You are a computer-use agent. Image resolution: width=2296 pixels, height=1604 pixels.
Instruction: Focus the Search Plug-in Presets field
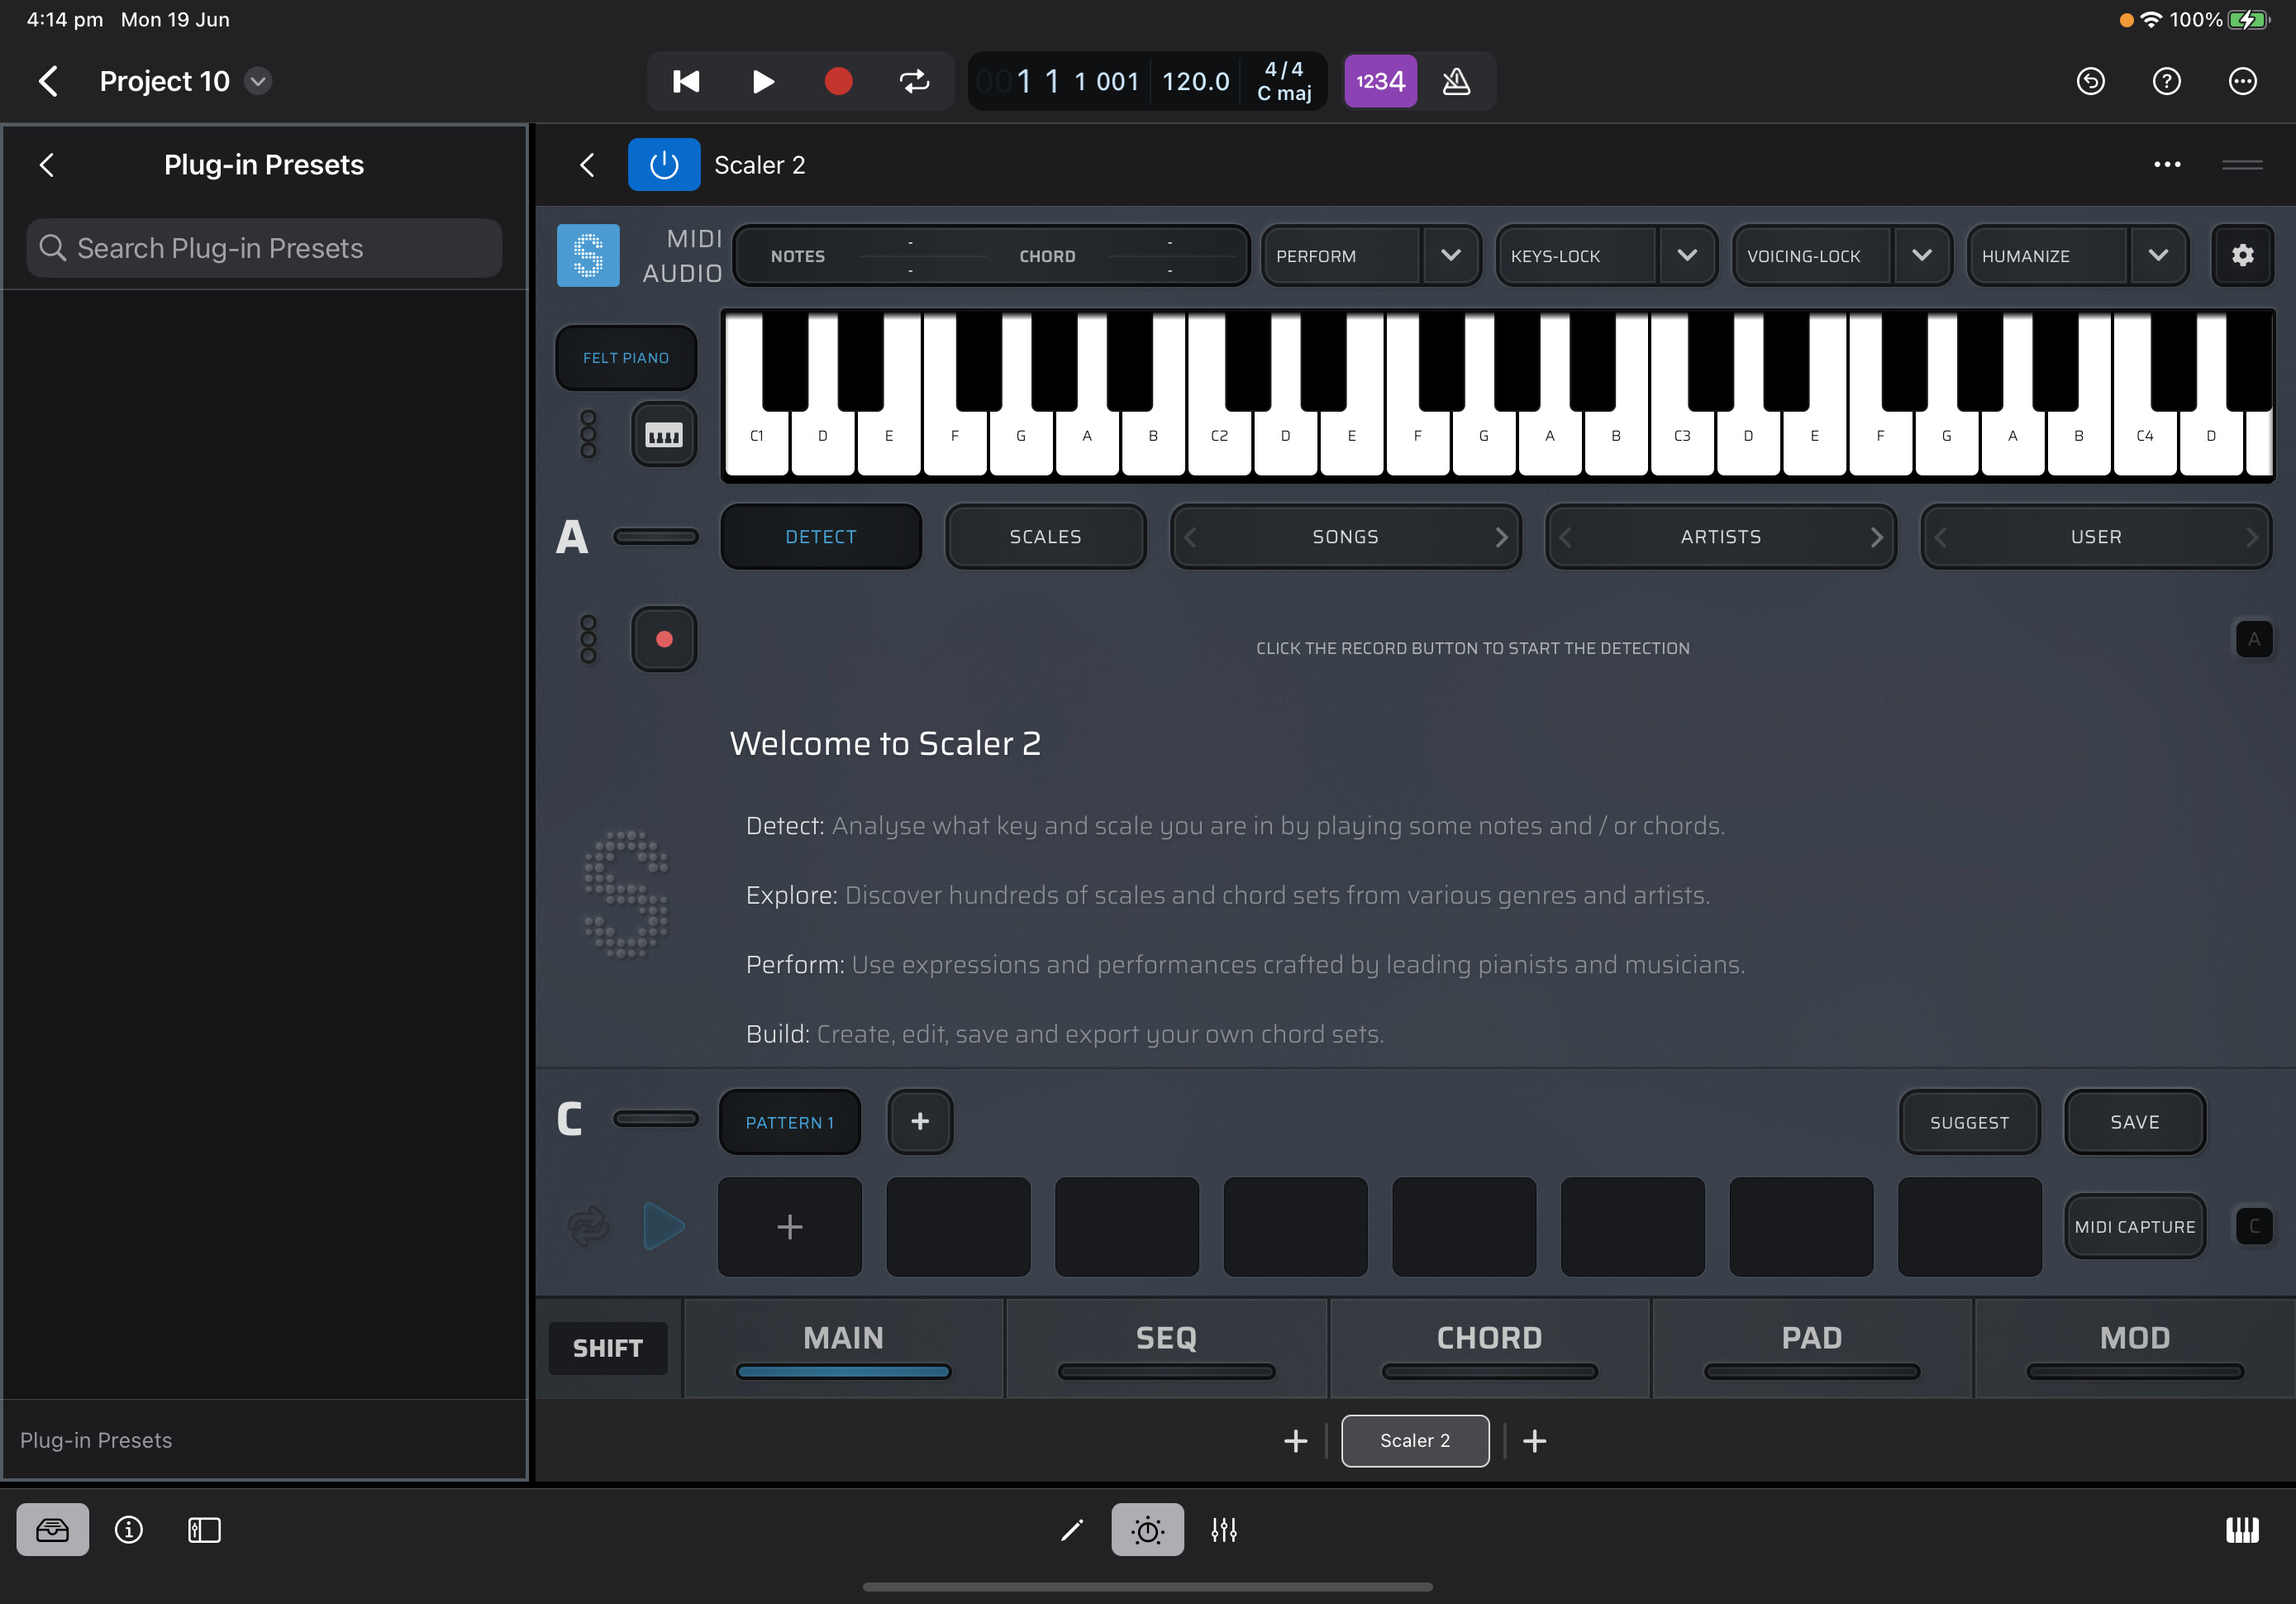[264, 248]
